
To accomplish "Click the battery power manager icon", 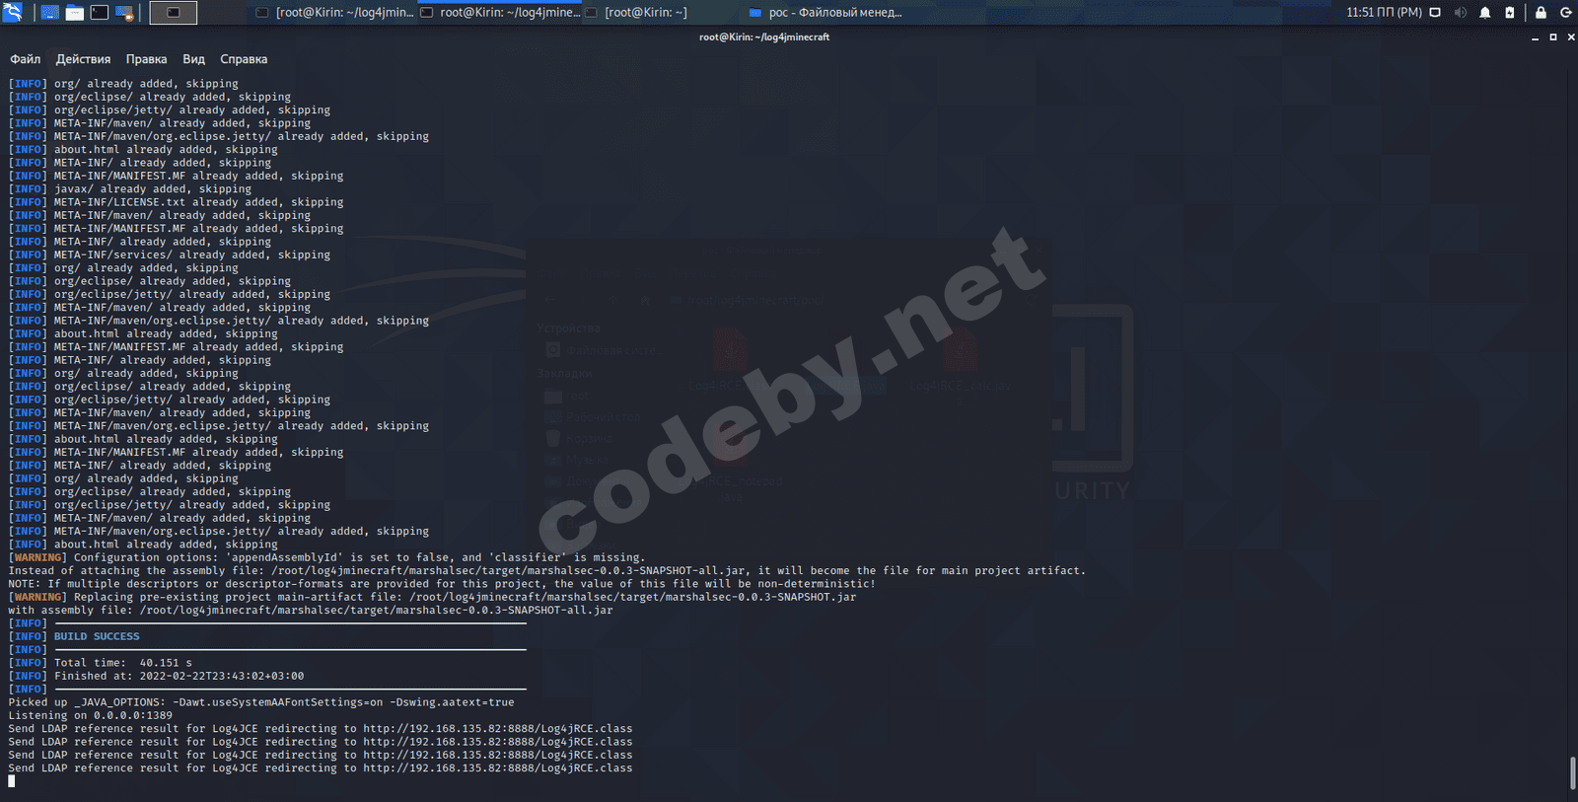I will click(1510, 13).
